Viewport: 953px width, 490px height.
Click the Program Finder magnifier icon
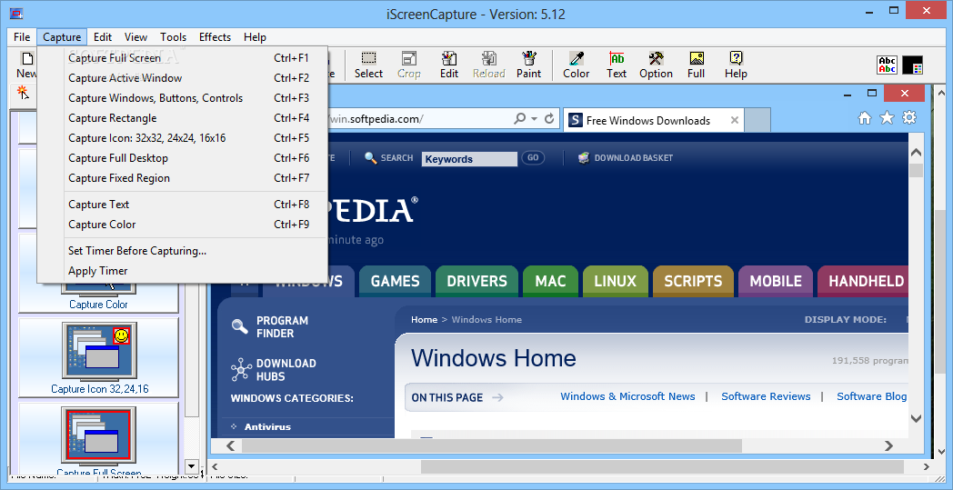tap(239, 327)
